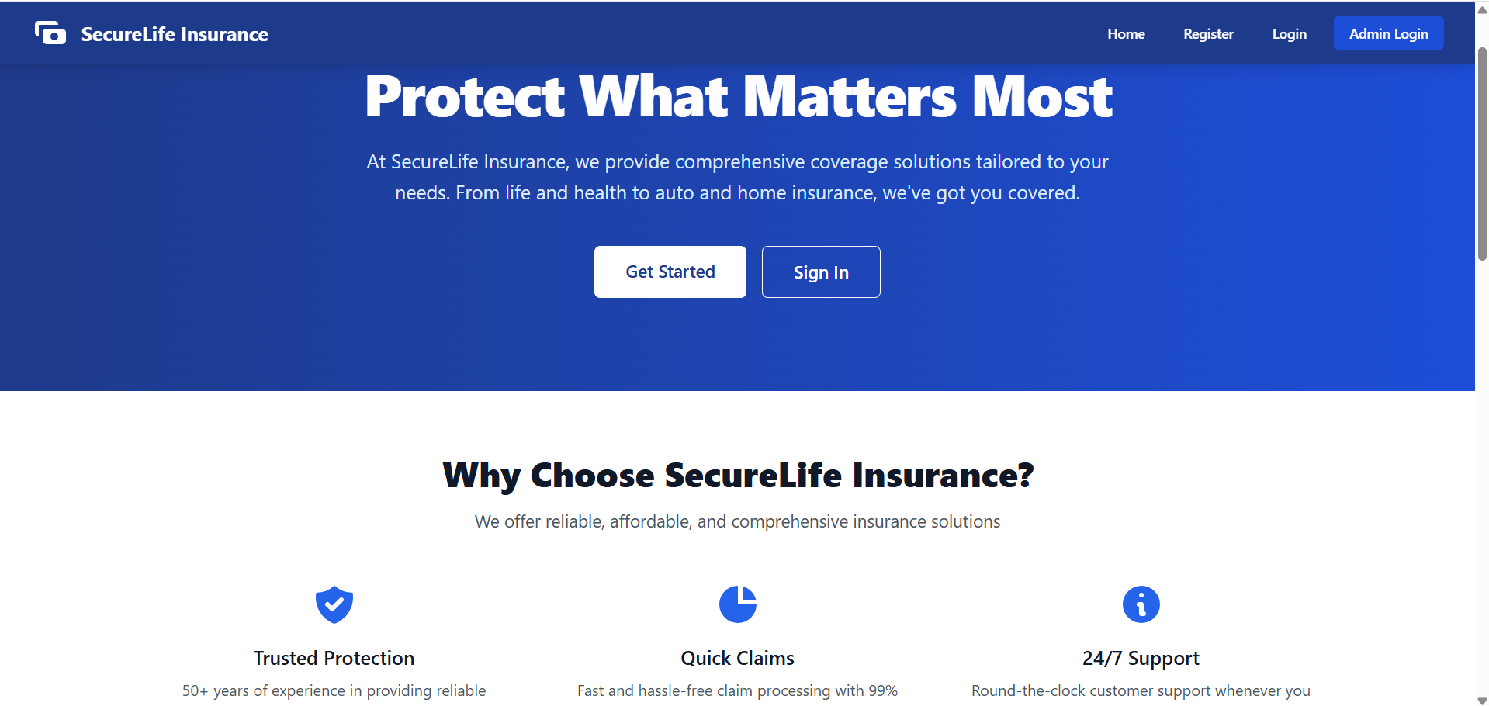Click the hero description paragraph text
1489x706 pixels.
737,177
